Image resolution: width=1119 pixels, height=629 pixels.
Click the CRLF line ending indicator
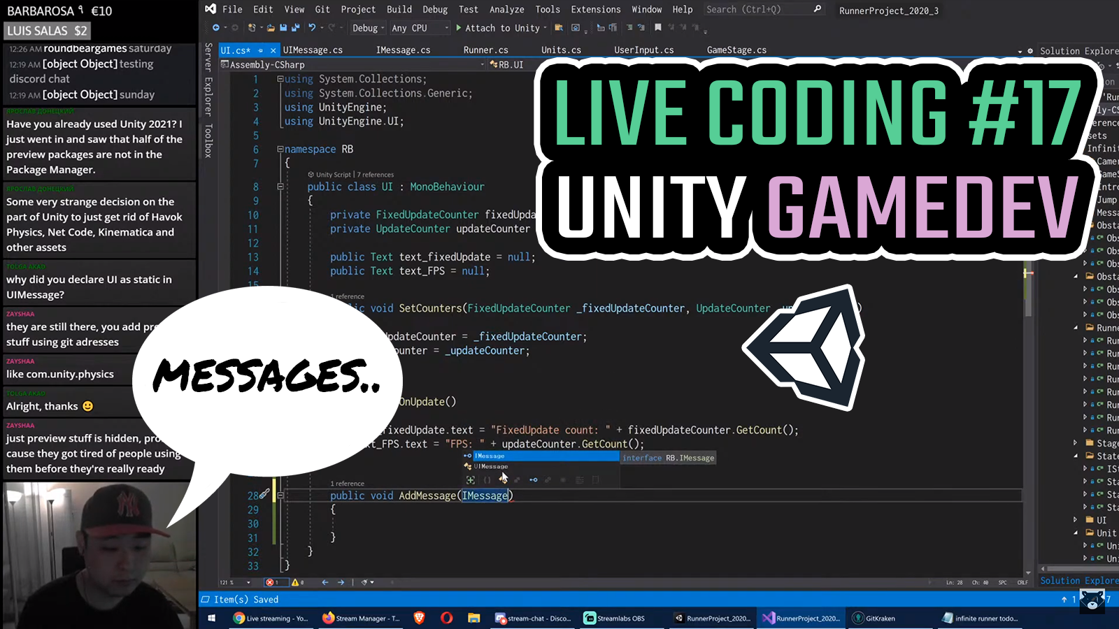1022,582
